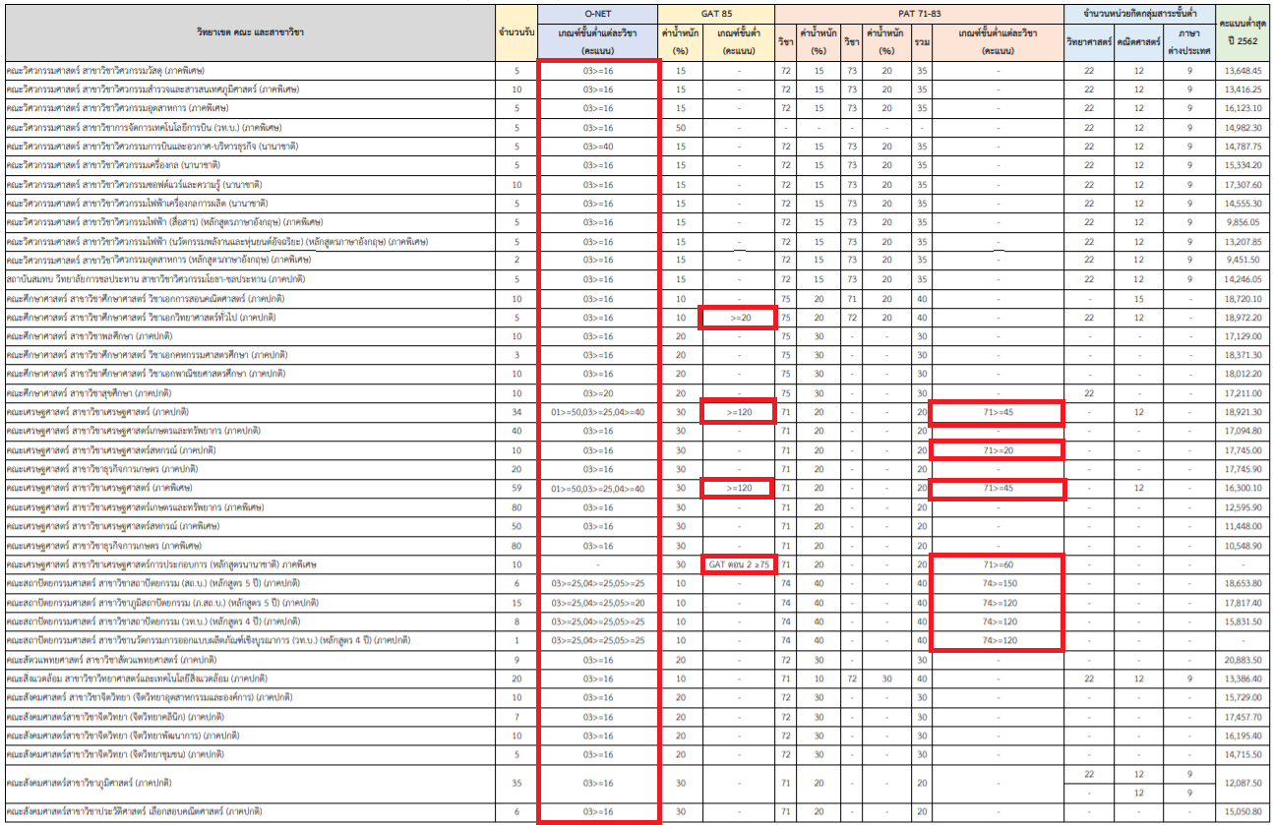Click row 'จิตวิทยา (จิตวิทยาชุมชน) (ภาคปกติ)'
The width and height of the screenshot is (1273, 825).
(636, 753)
